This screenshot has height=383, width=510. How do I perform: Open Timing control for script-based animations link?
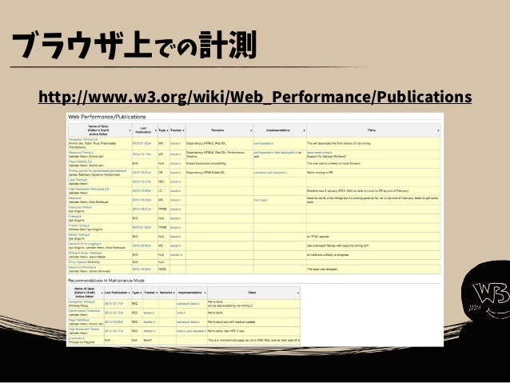point(98,170)
